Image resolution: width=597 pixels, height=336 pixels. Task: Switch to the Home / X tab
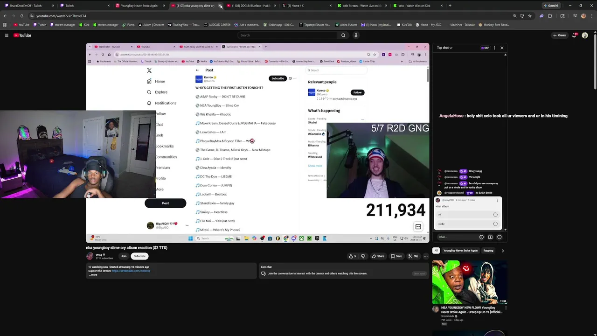306,6
